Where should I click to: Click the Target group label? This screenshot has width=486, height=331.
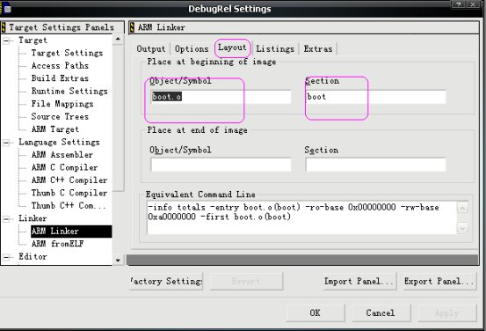click(x=33, y=40)
